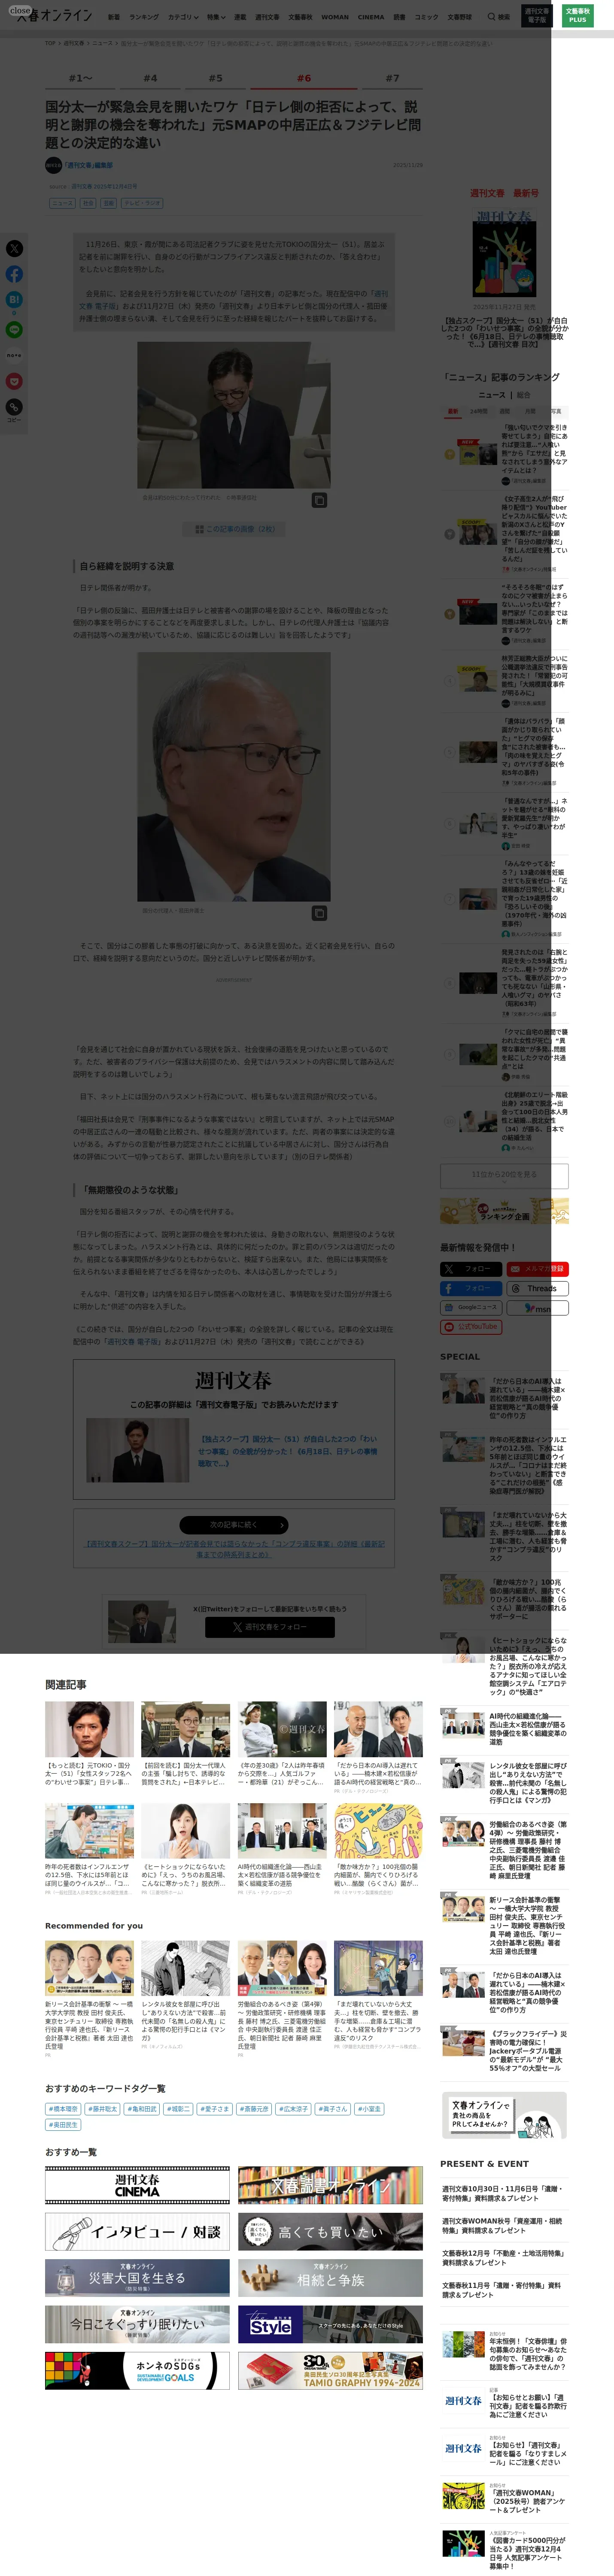Open the 週刊文春 CINEMA banner
Image resolution: width=614 pixels, height=2576 pixels.
click(x=137, y=2185)
